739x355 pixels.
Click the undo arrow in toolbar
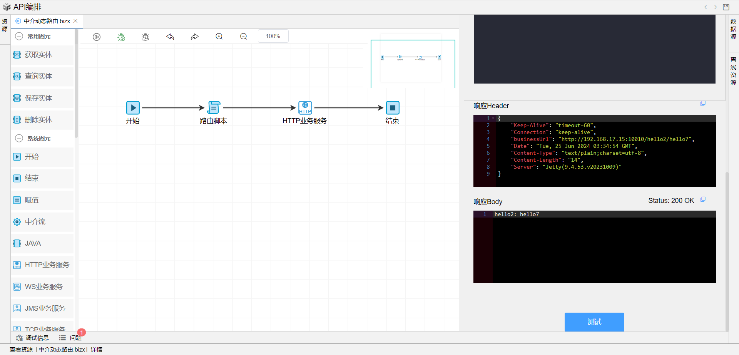[x=170, y=37]
